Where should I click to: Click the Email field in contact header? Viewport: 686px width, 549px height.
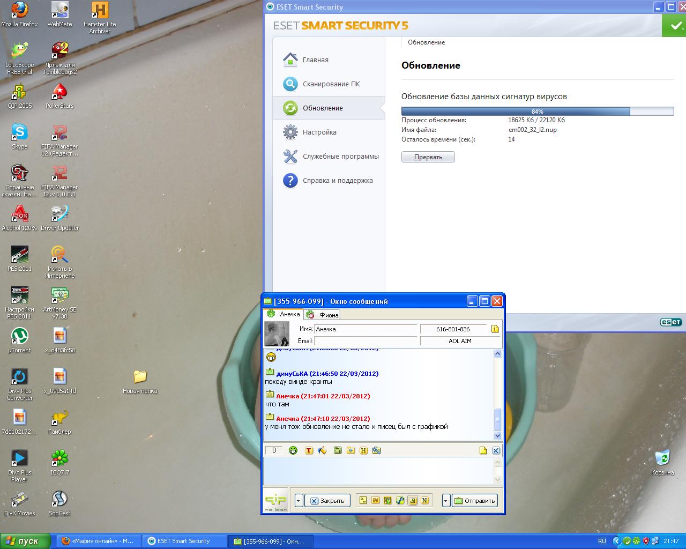tap(366, 341)
